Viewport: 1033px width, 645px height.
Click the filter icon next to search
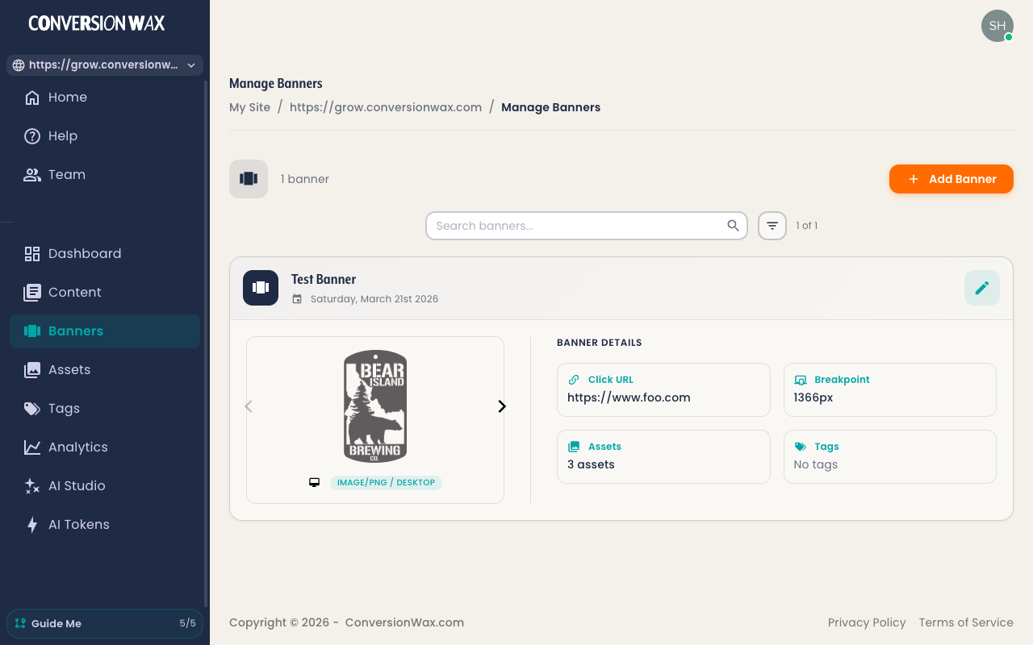[x=772, y=226]
